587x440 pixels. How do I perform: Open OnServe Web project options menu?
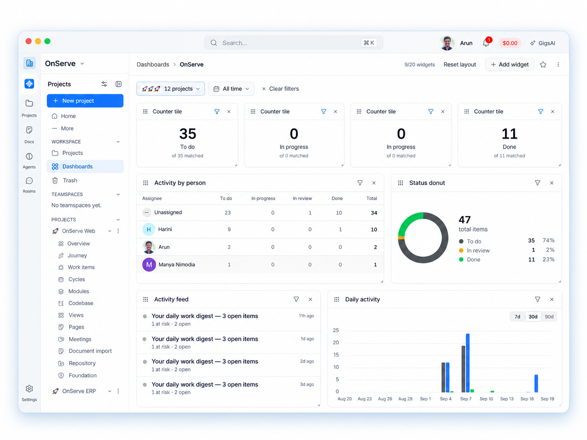(x=118, y=231)
